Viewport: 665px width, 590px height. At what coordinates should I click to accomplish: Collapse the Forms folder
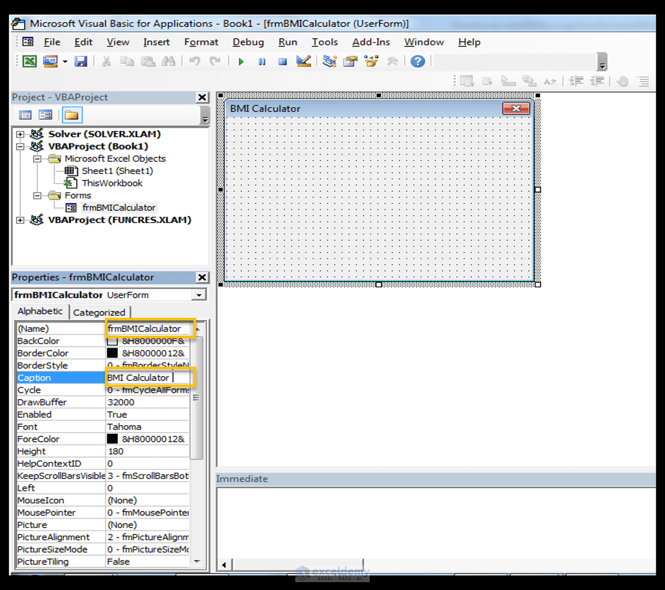tap(37, 195)
